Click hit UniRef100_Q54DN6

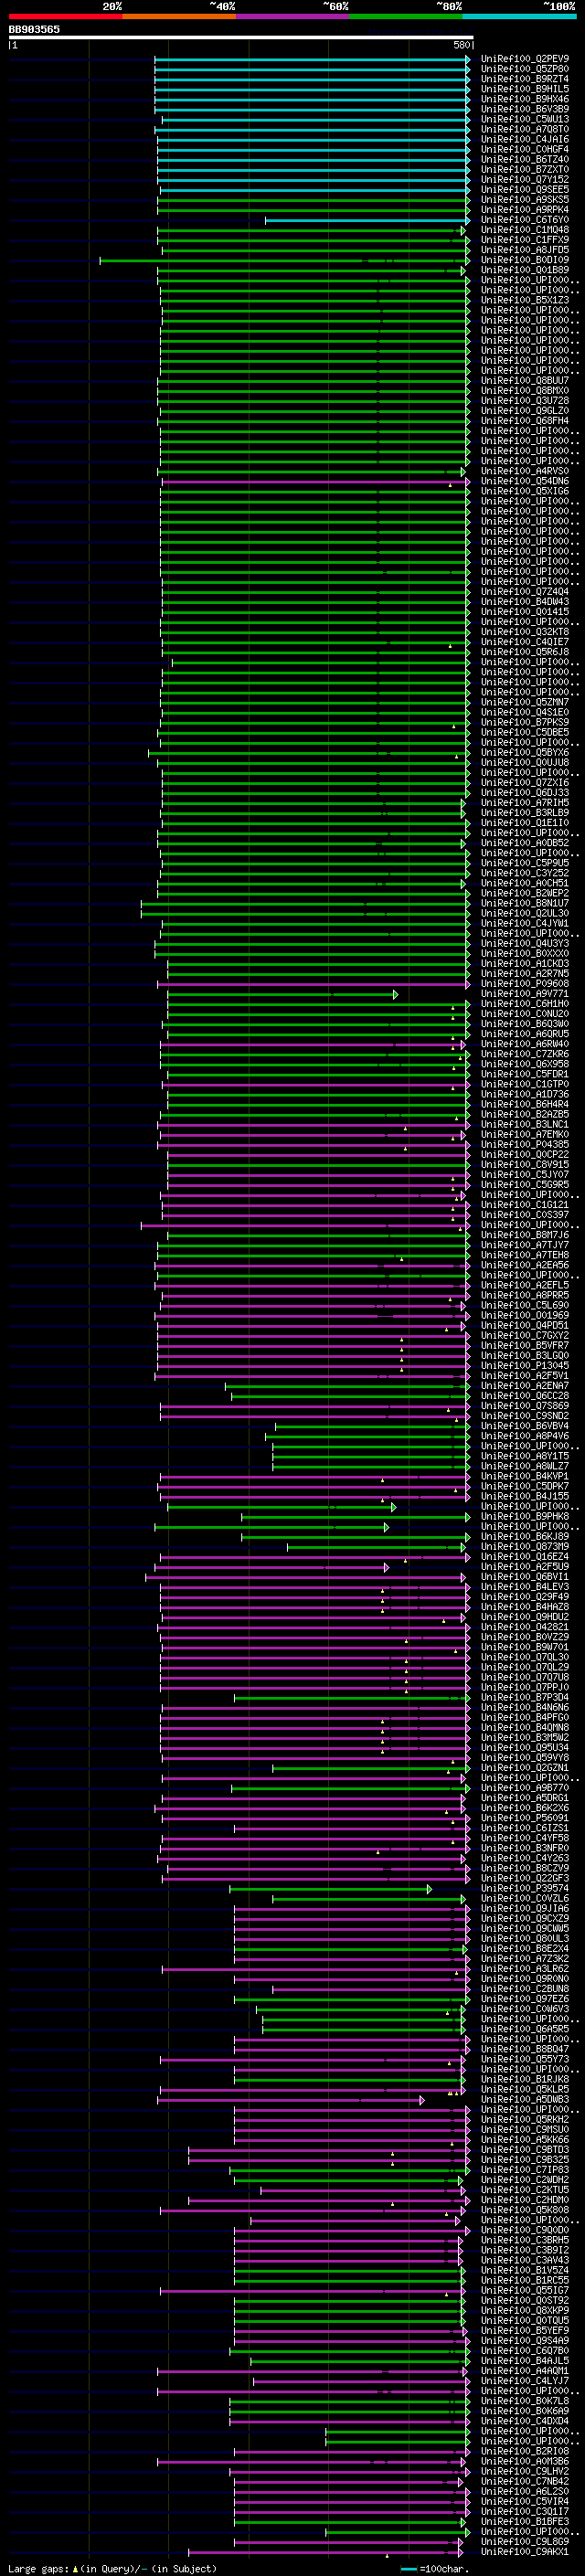click(x=525, y=481)
